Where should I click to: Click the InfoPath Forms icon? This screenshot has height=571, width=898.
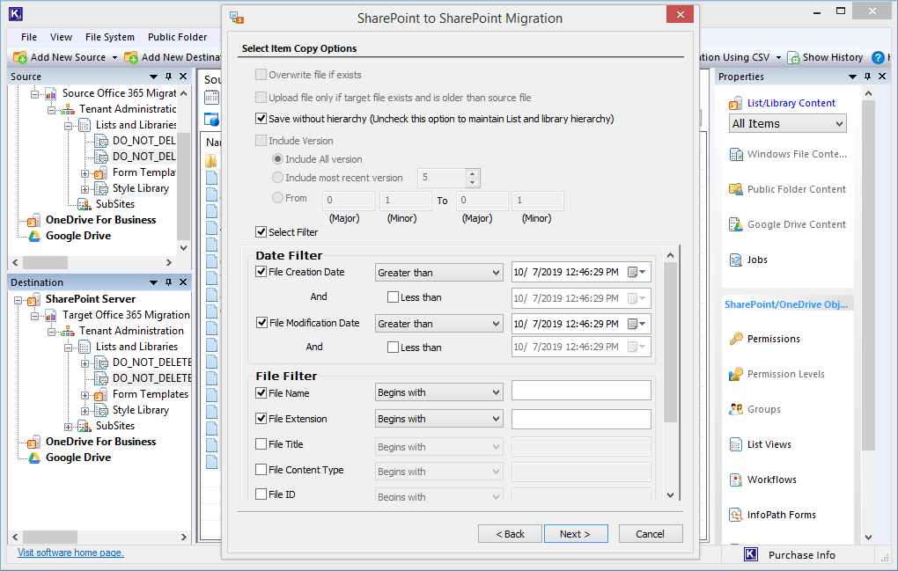tap(735, 515)
